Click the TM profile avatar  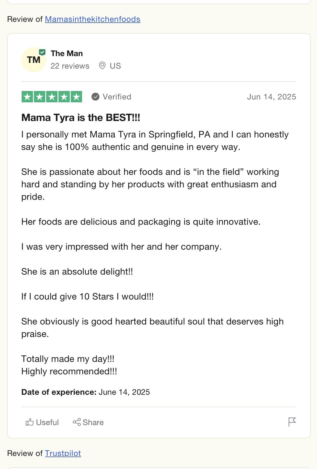click(33, 60)
